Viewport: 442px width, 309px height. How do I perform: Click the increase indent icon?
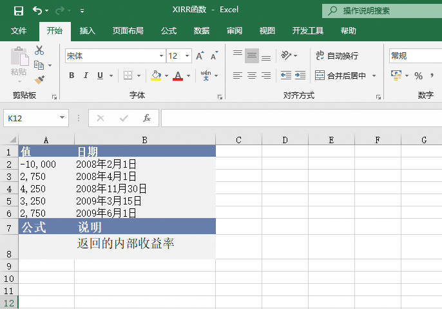click(300, 75)
